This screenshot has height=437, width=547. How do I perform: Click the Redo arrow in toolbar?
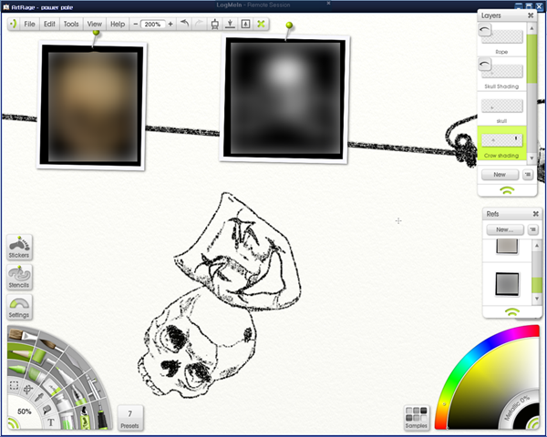click(199, 24)
